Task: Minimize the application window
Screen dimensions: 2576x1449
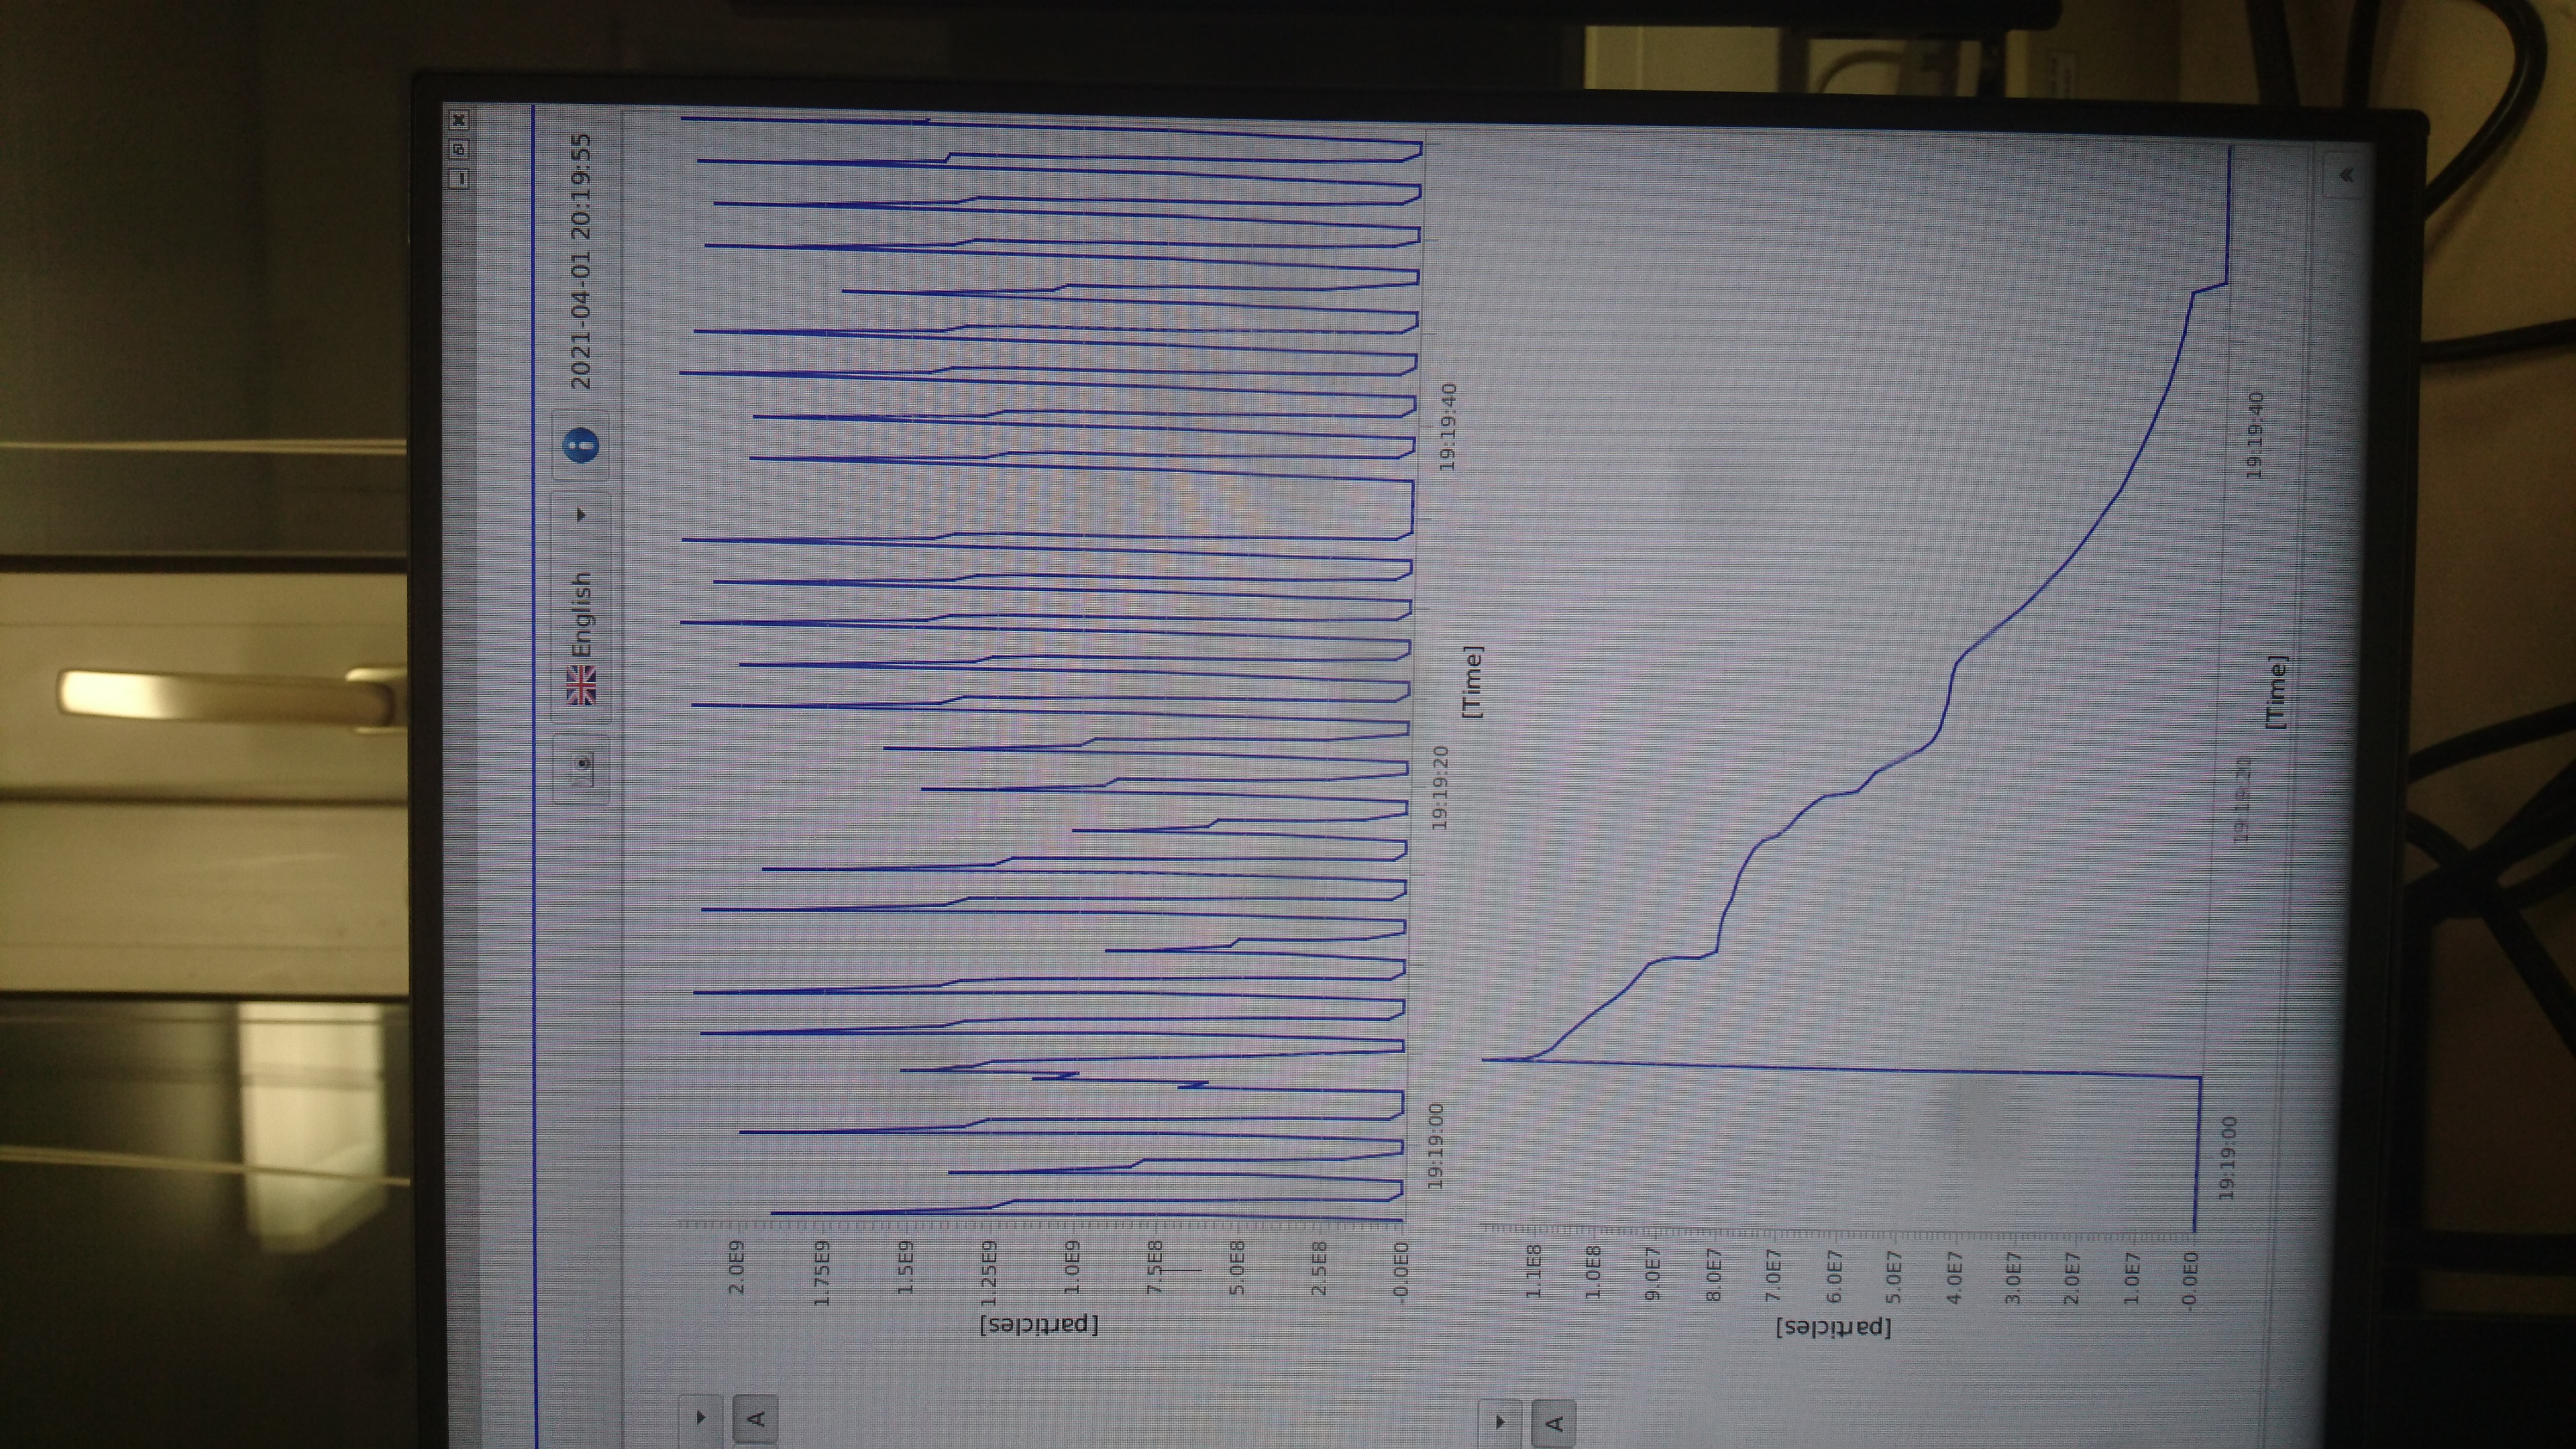Action: (x=458, y=179)
